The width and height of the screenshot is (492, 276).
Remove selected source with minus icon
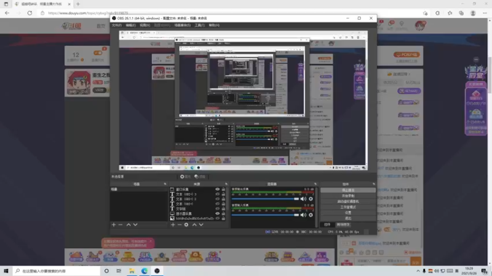(x=180, y=224)
